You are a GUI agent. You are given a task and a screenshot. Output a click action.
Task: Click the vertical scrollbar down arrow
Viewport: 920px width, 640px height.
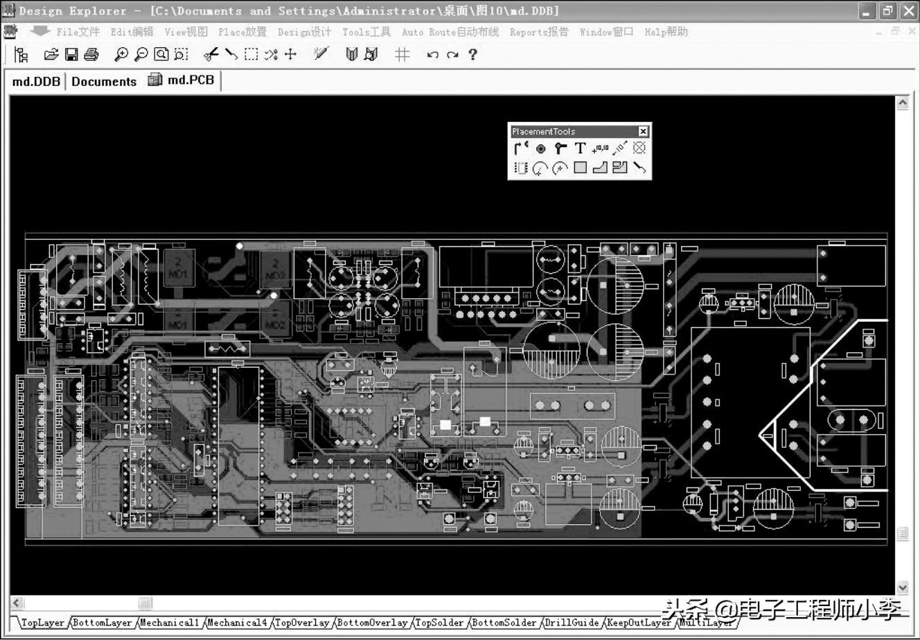coord(902,587)
